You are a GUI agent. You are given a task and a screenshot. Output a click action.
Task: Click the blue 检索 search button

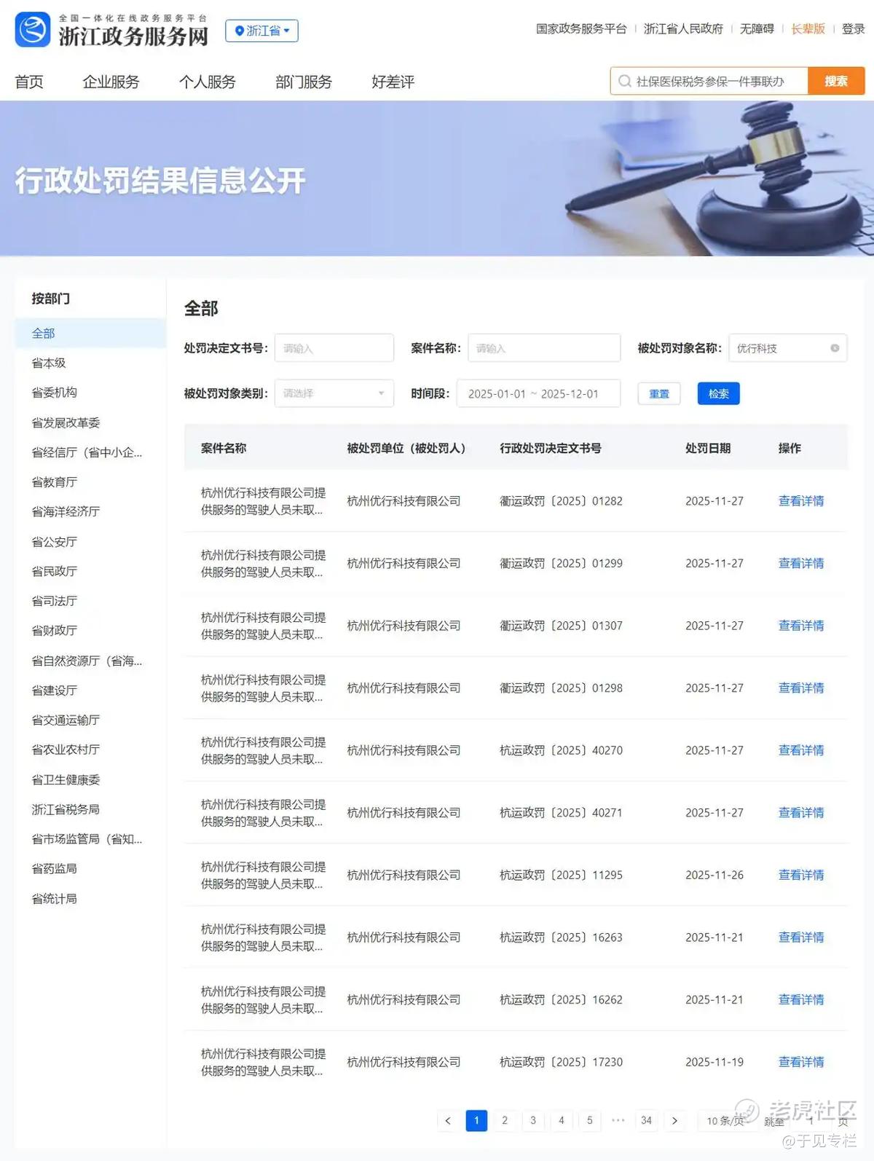[718, 393]
